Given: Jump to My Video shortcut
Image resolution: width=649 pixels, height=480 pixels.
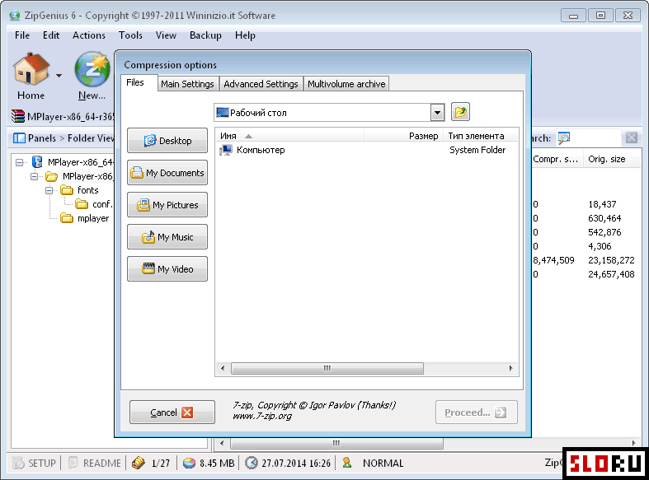Looking at the screenshot, I should [167, 269].
